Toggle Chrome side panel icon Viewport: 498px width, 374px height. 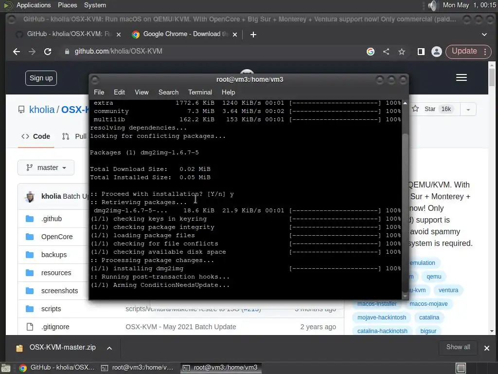(421, 52)
